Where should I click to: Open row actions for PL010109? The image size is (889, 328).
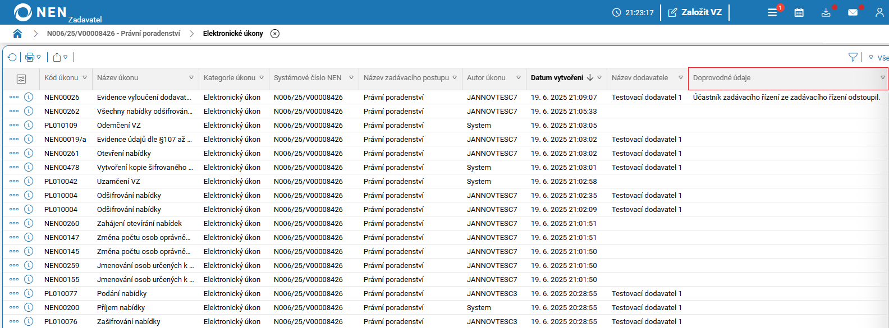click(x=14, y=125)
